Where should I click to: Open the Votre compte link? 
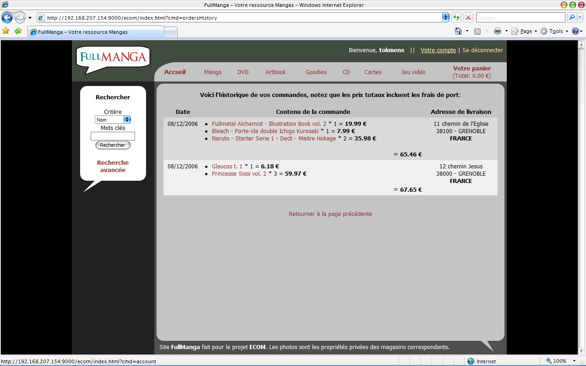[438, 50]
